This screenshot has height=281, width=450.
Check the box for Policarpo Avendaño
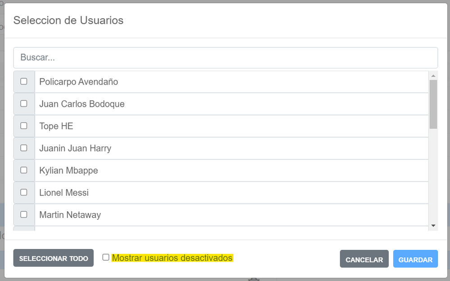pyautogui.click(x=24, y=82)
